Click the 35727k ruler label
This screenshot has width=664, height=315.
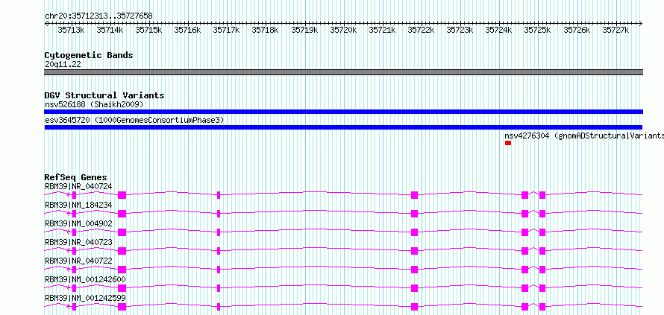tap(616, 30)
